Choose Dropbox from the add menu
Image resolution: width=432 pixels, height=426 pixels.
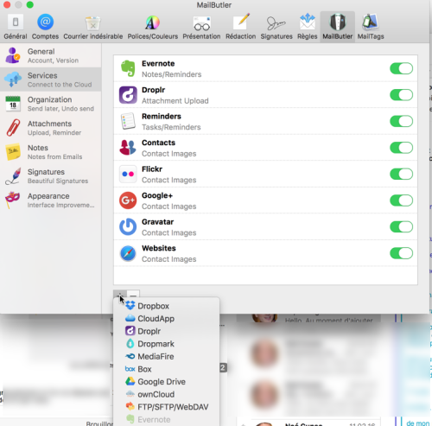pos(166,306)
